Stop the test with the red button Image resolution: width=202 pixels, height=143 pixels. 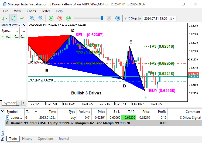(x=60, y=18)
